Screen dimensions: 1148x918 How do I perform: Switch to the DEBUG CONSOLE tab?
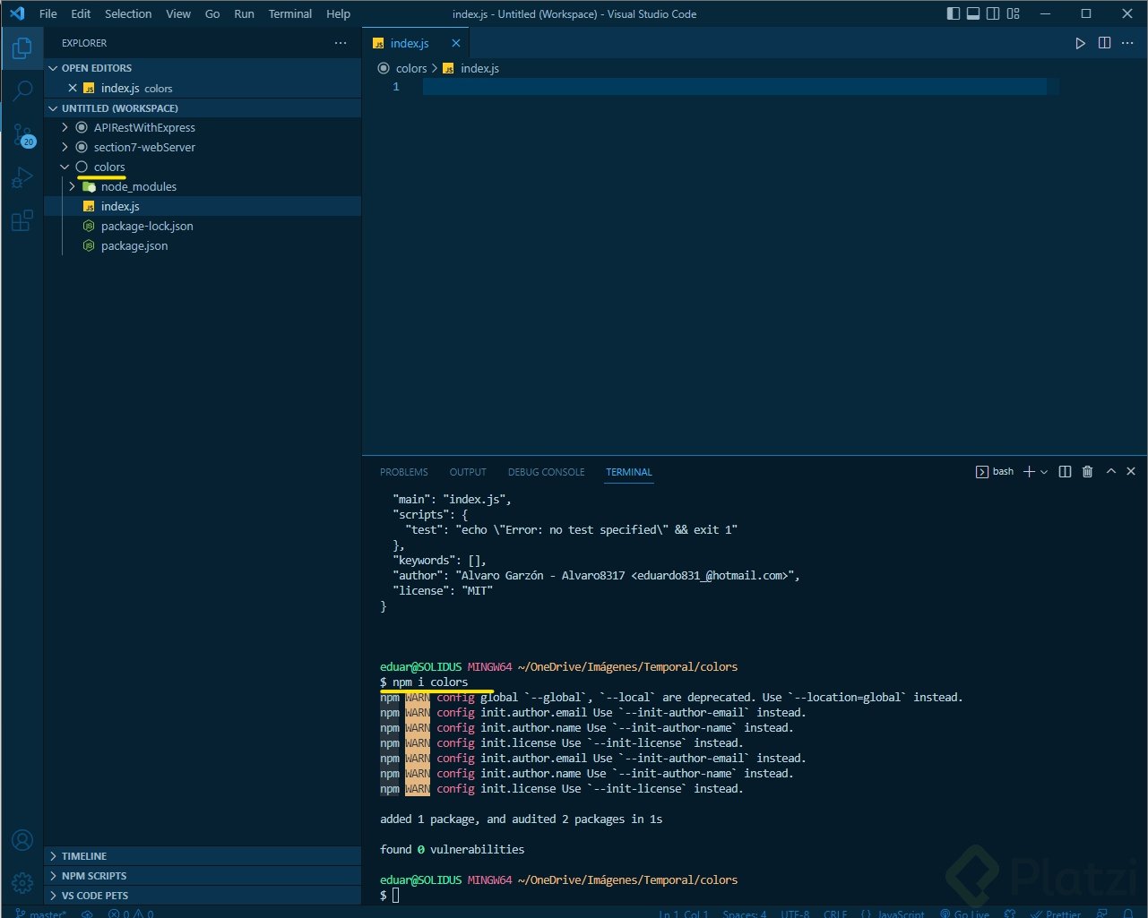546,472
